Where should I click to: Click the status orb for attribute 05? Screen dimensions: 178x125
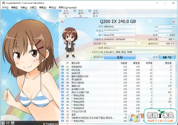point(62,76)
